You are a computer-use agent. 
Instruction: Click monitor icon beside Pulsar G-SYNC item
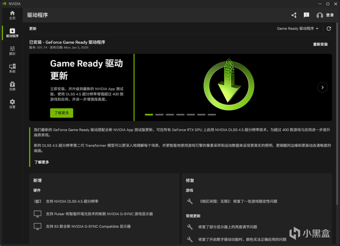37,214
